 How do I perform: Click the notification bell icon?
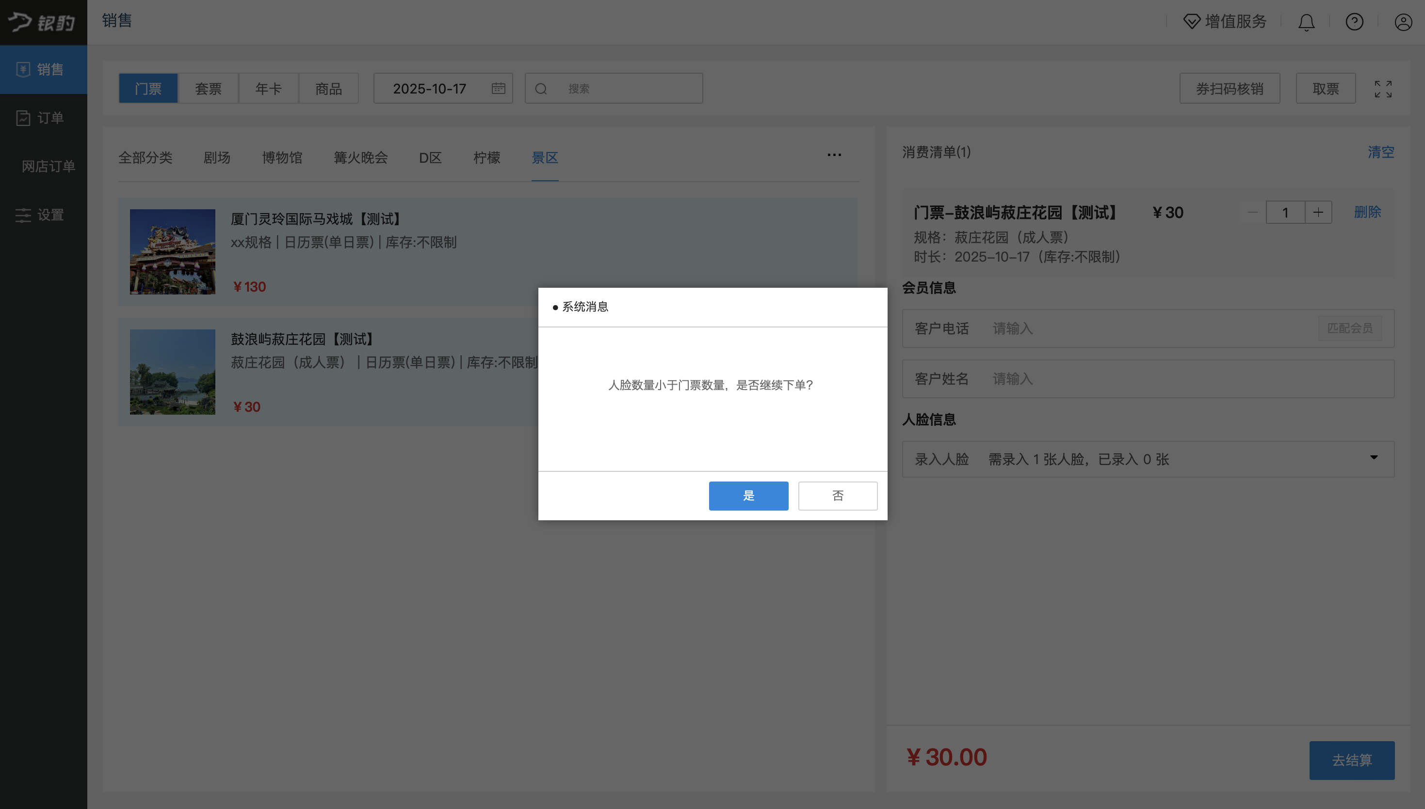[x=1306, y=22]
